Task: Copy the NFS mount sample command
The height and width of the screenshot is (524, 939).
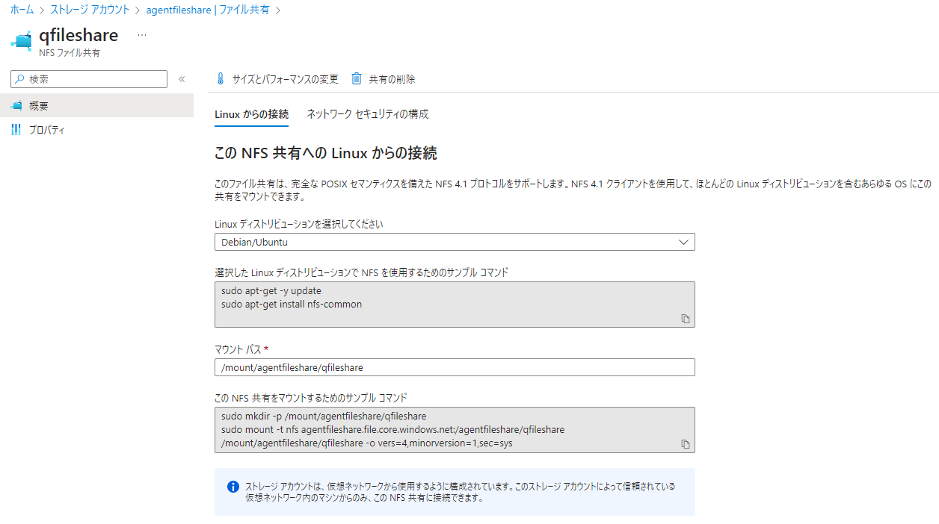Action: pyautogui.click(x=686, y=444)
